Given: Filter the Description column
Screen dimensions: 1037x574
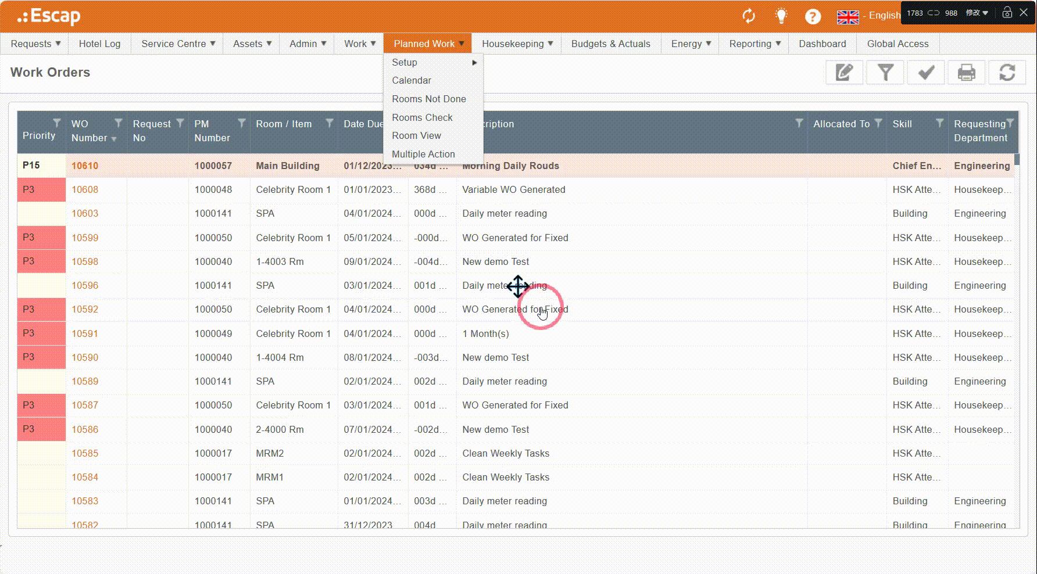Looking at the screenshot, I should (x=799, y=123).
